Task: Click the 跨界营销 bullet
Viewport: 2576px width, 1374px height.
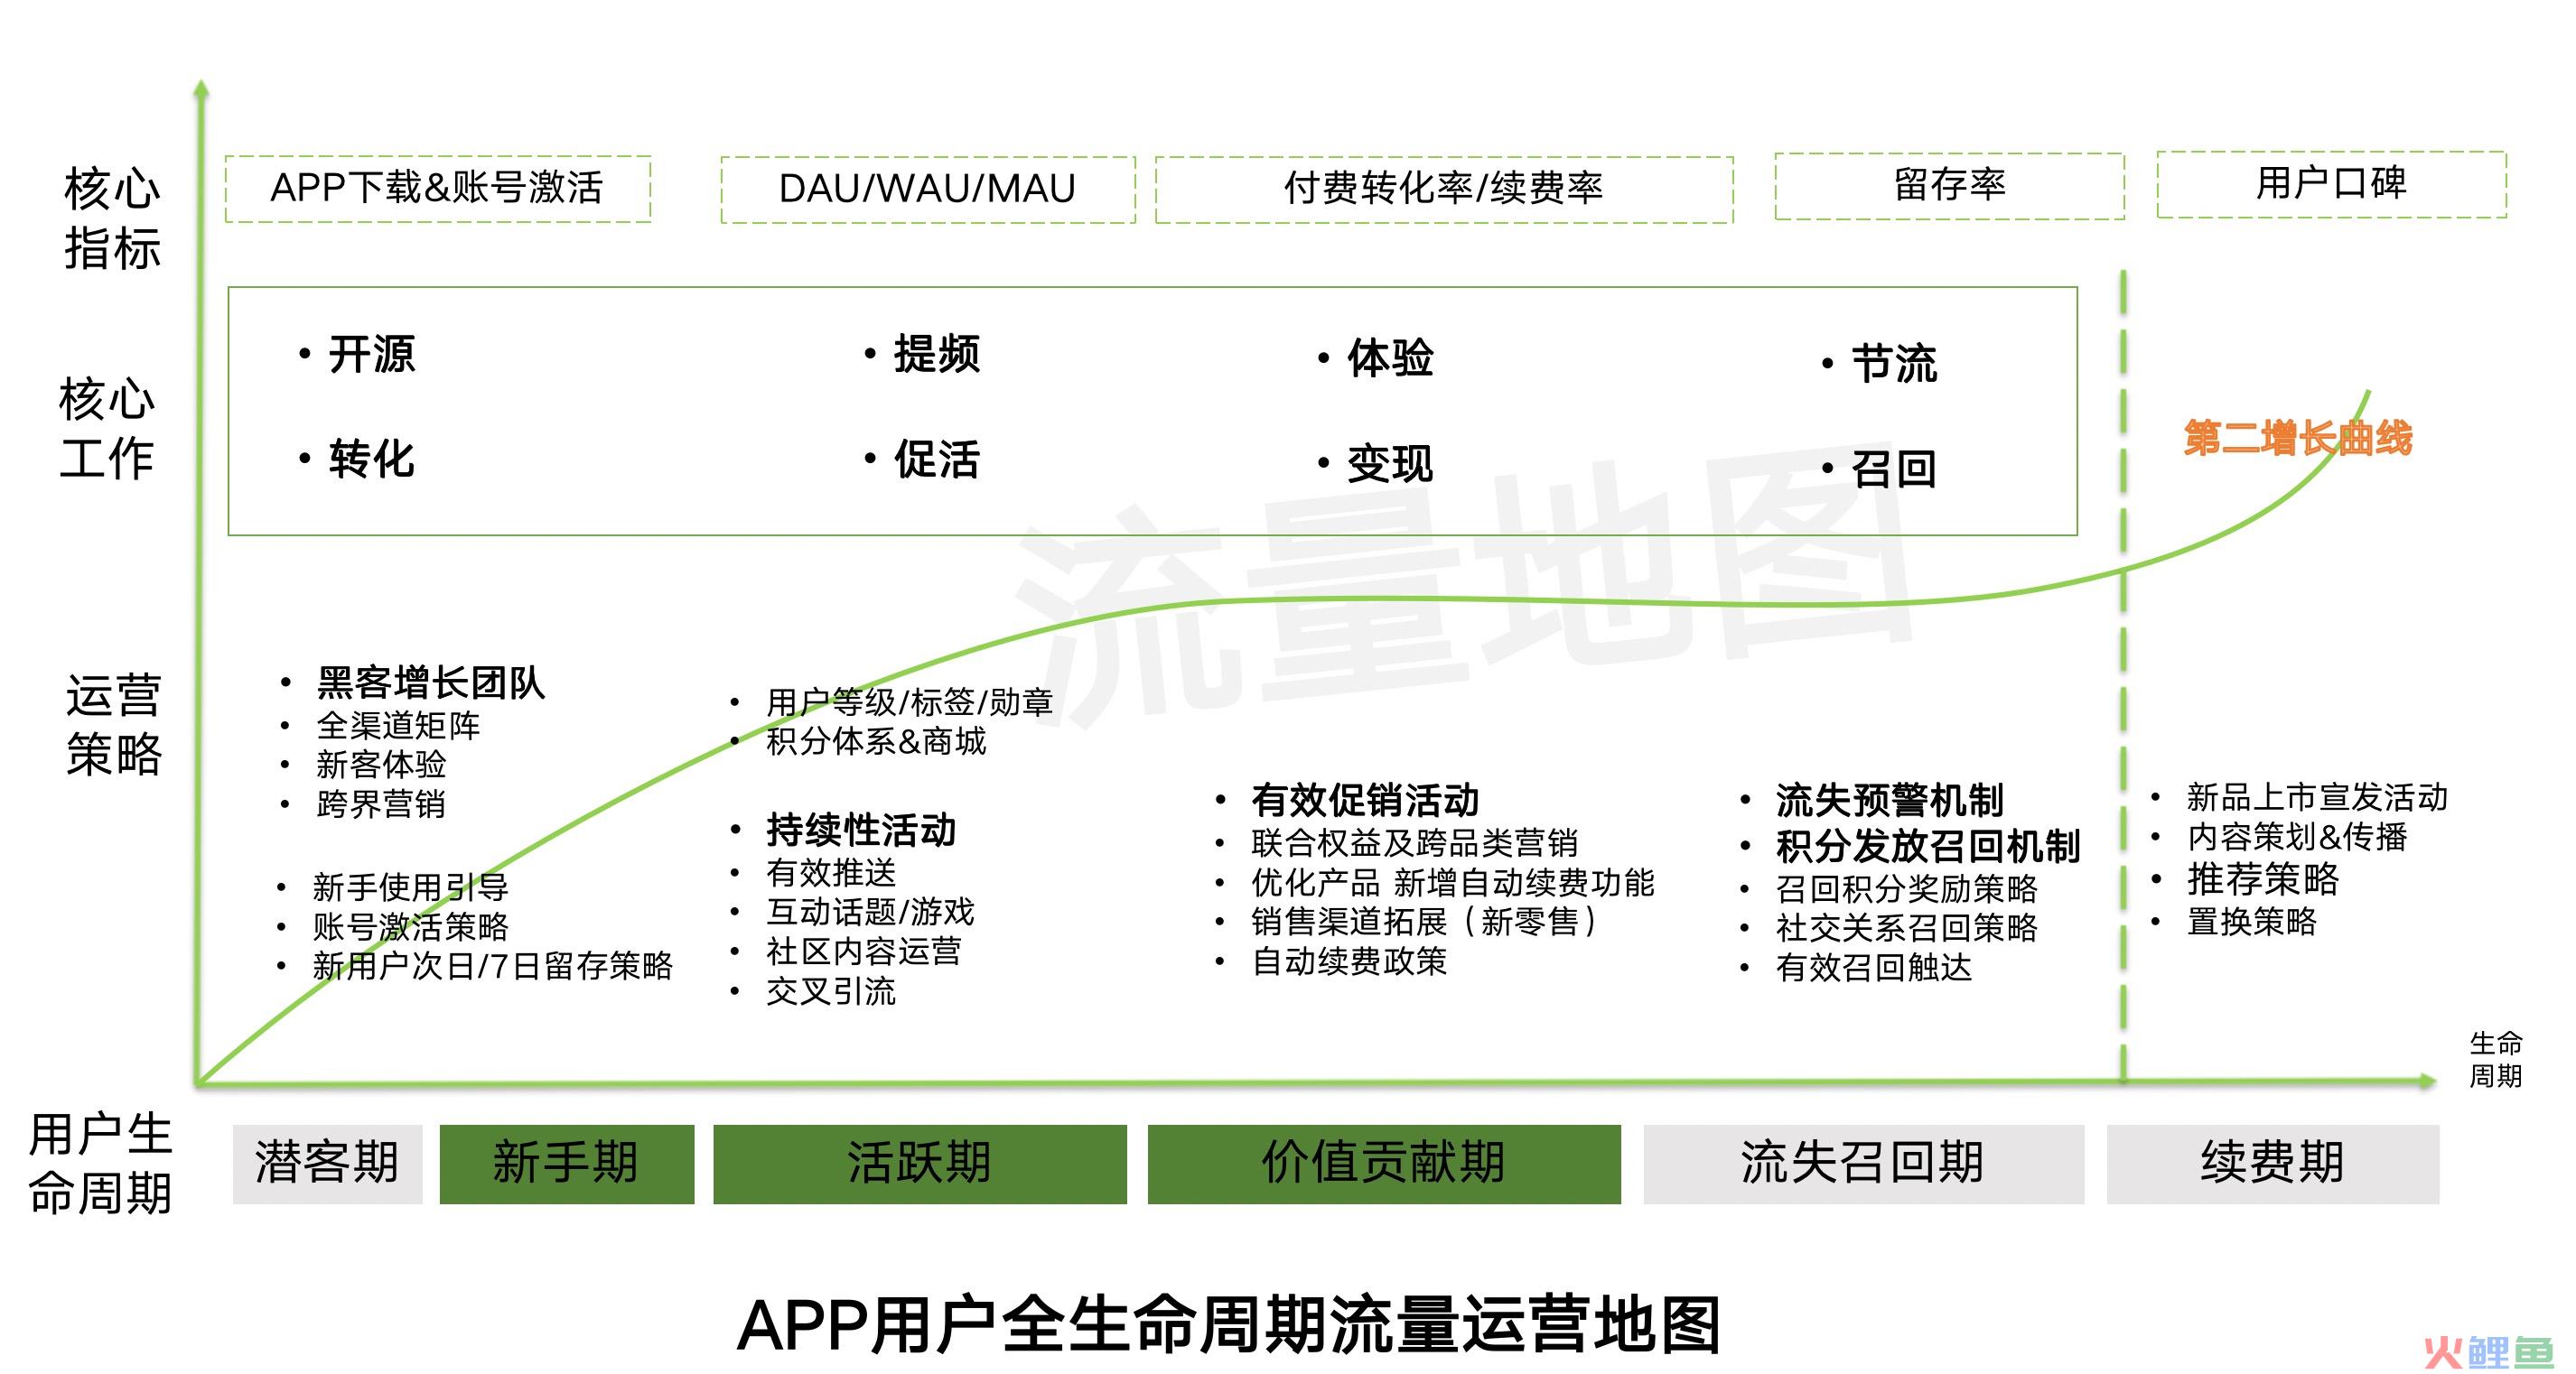Action: pos(381,803)
